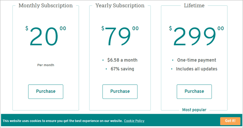The image size is (243, 128).
Task: Click the cookie notice message text
Action: tap(62, 121)
